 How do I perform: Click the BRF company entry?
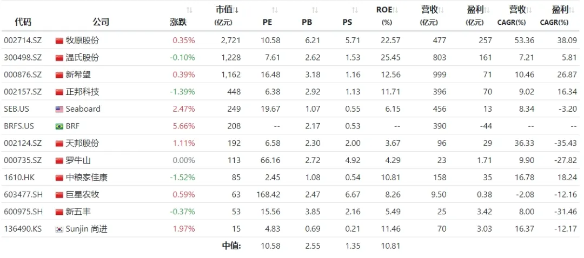click(x=74, y=126)
